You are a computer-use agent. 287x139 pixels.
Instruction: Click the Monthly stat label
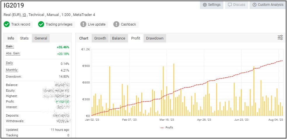pyautogui.click(x=12, y=70)
